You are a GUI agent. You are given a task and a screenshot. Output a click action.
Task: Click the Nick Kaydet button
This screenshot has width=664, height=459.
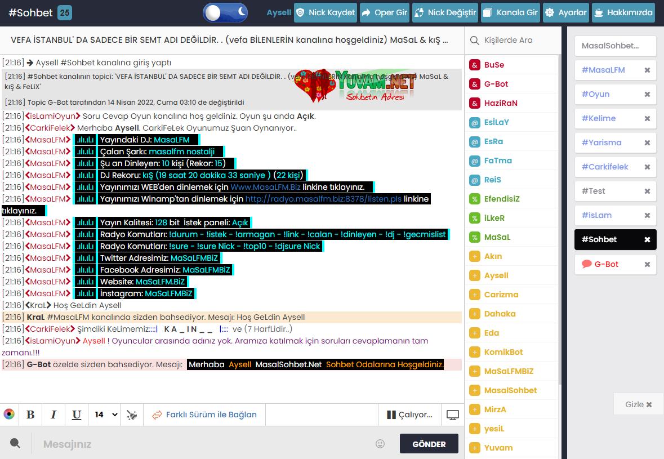tap(325, 13)
